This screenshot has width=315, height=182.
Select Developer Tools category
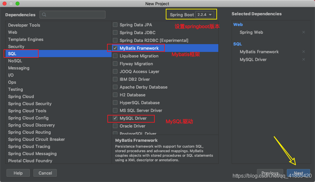point(58,25)
